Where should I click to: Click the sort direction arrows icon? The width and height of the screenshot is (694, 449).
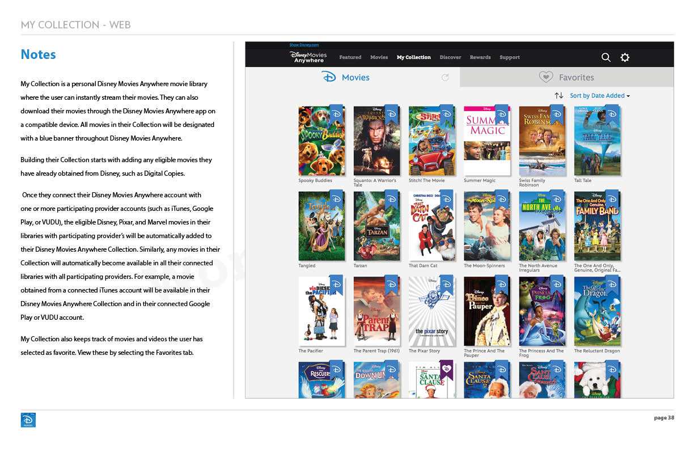(559, 96)
